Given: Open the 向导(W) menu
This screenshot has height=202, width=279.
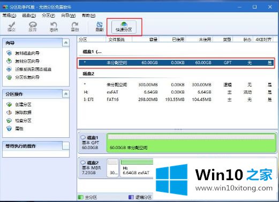Looking at the screenshot, I should (69, 15).
